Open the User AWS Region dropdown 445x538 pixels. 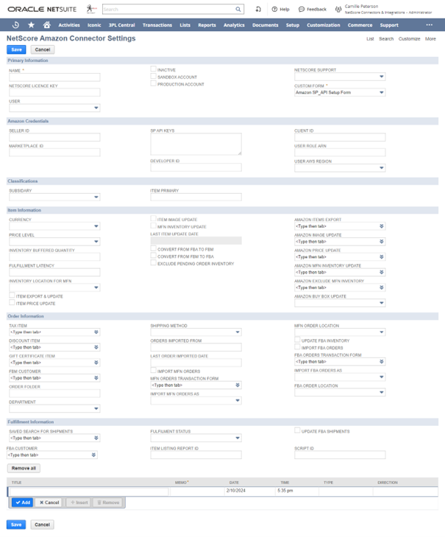pyautogui.click(x=381, y=168)
